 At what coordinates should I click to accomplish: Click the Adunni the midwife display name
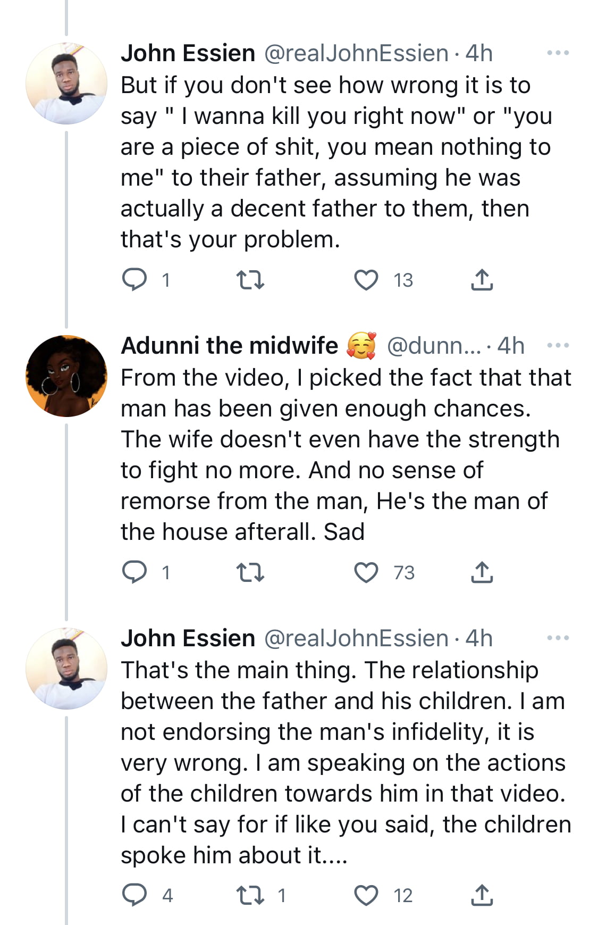click(229, 346)
